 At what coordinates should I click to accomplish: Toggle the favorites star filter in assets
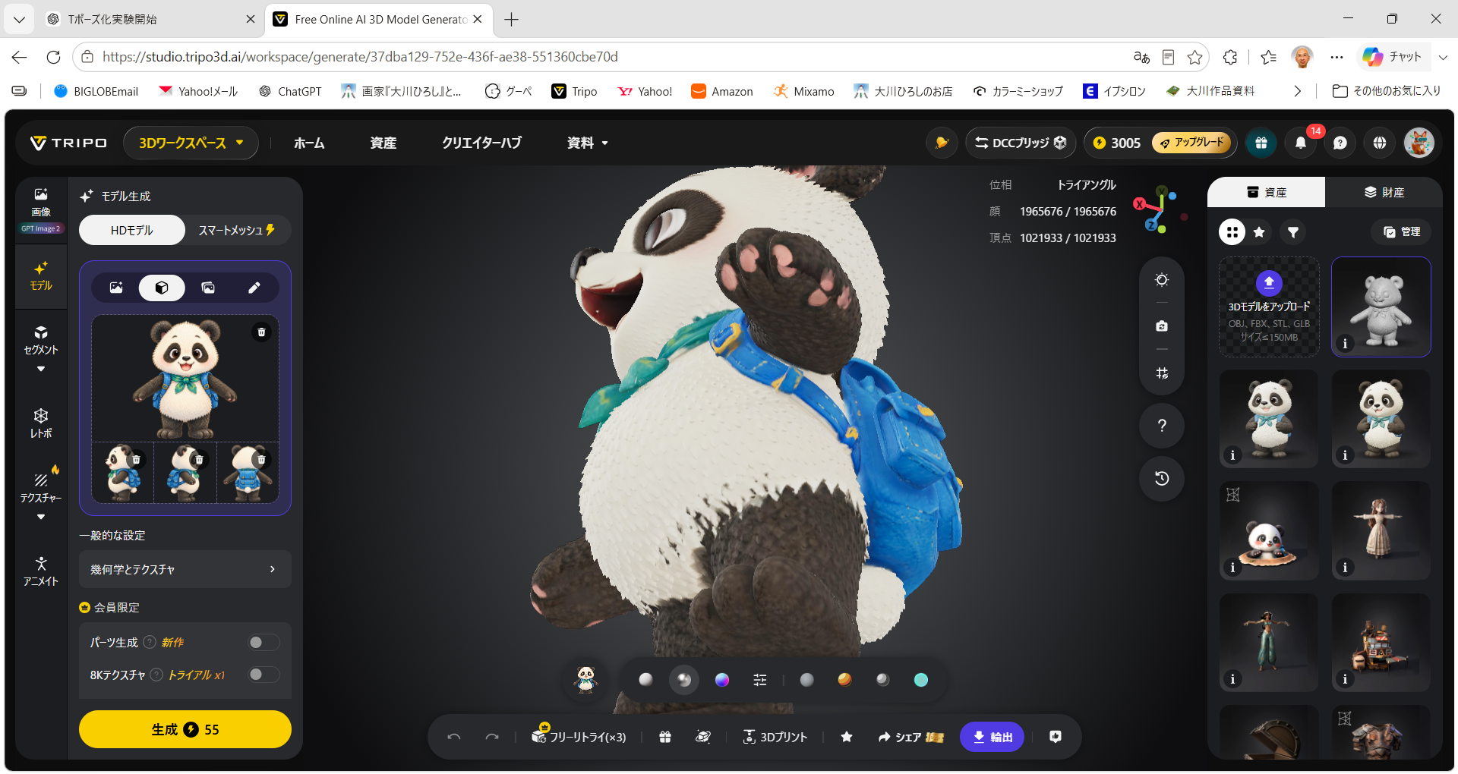point(1259,232)
